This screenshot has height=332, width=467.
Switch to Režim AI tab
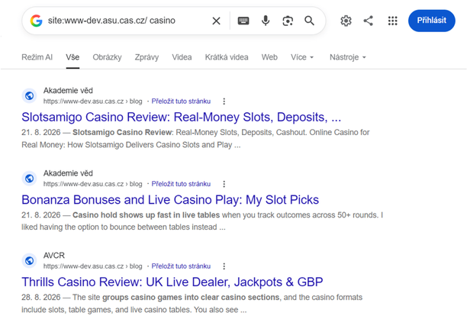click(37, 57)
